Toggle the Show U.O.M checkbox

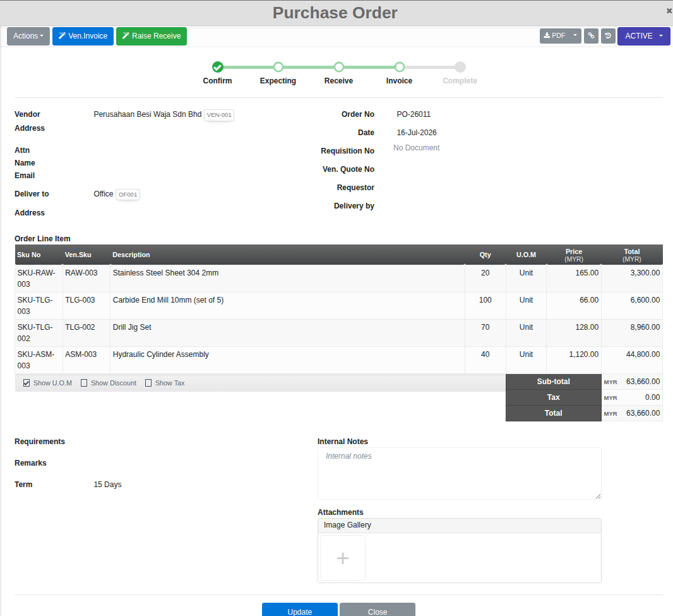pos(27,383)
